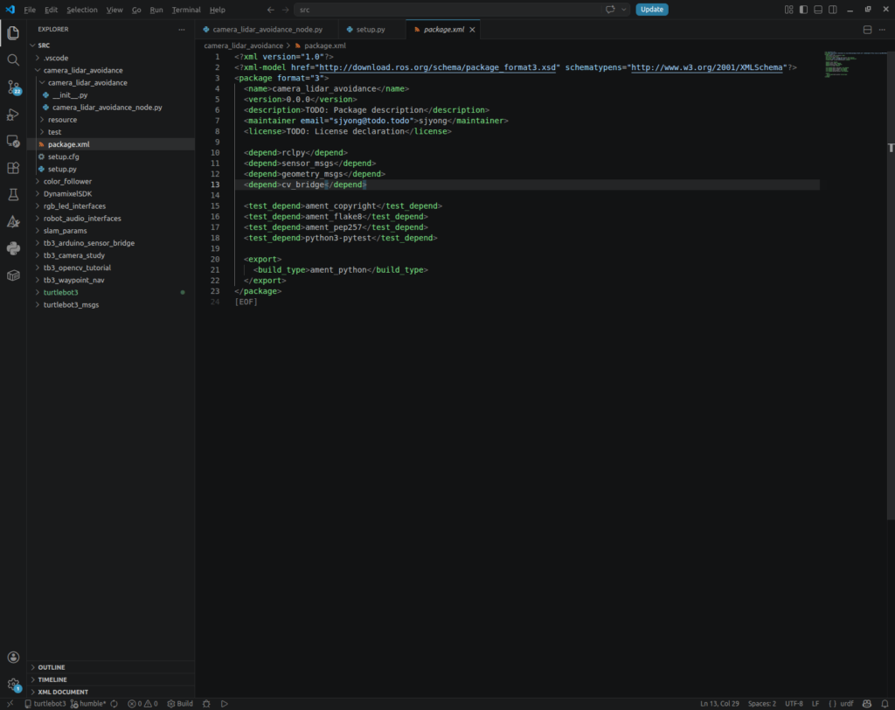Viewport: 895px width, 710px height.
Task: Click the remote window status icon
Action: pos(10,704)
